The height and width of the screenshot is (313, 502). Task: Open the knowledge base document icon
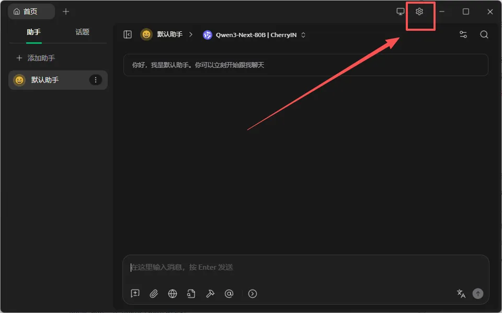click(191, 294)
